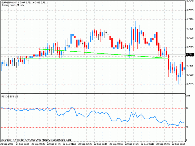Viewport: 195px width, 146px height.
Task: Click the '22 Sep 01:55' time label
Action: tap(70, 144)
